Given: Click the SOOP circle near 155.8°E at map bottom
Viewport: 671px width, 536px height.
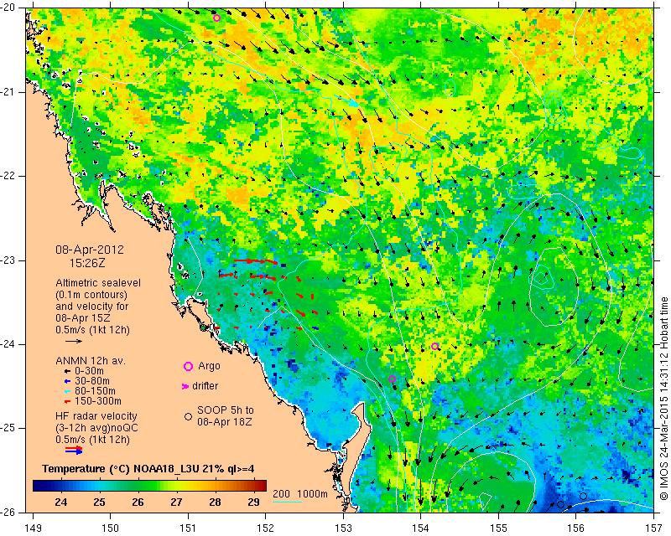Looking at the screenshot, I should pyautogui.click(x=560, y=504).
